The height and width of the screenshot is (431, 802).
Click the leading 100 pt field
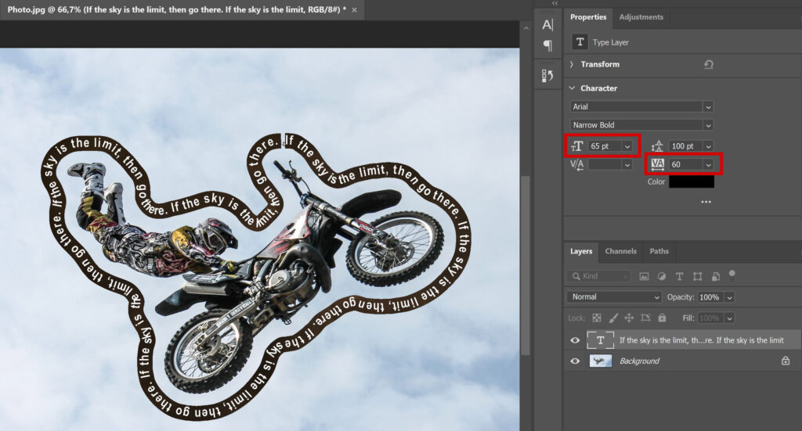point(685,146)
